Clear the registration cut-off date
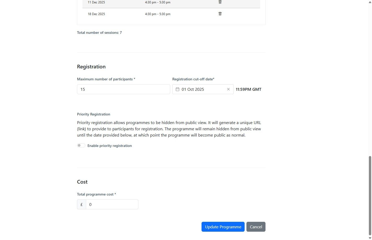Image resolution: width=372 pixels, height=240 pixels. click(x=228, y=89)
